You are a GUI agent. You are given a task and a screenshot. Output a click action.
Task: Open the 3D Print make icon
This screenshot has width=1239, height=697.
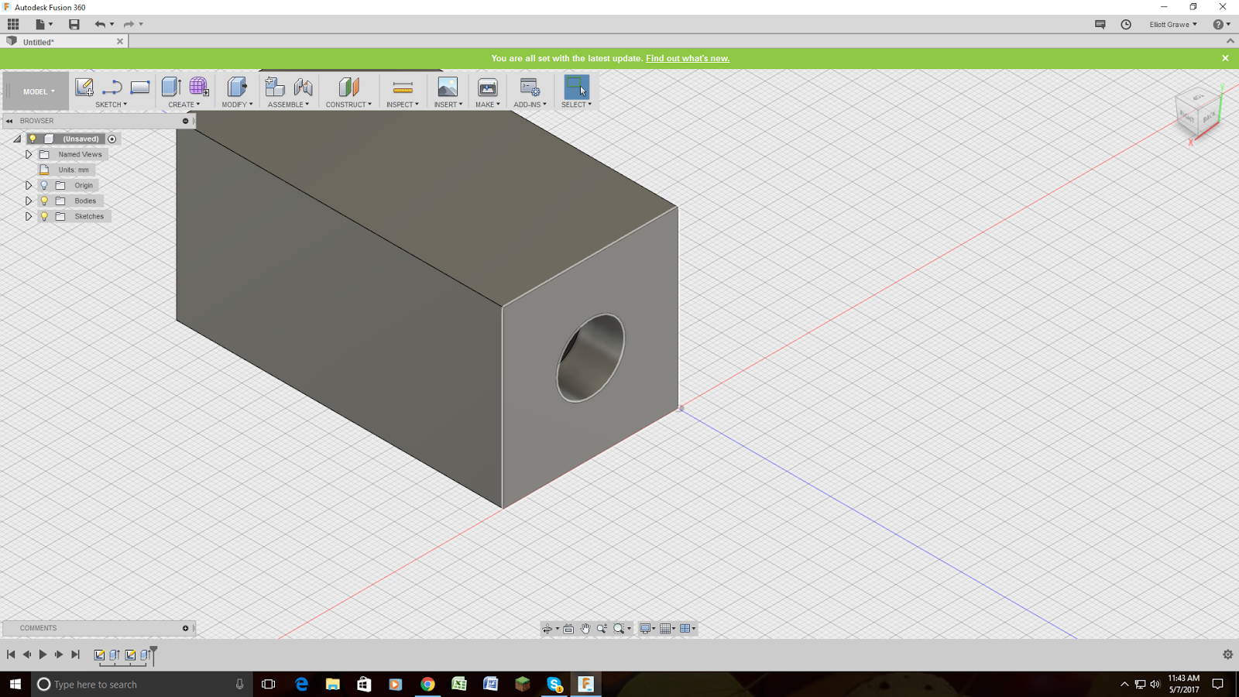[x=487, y=88]
